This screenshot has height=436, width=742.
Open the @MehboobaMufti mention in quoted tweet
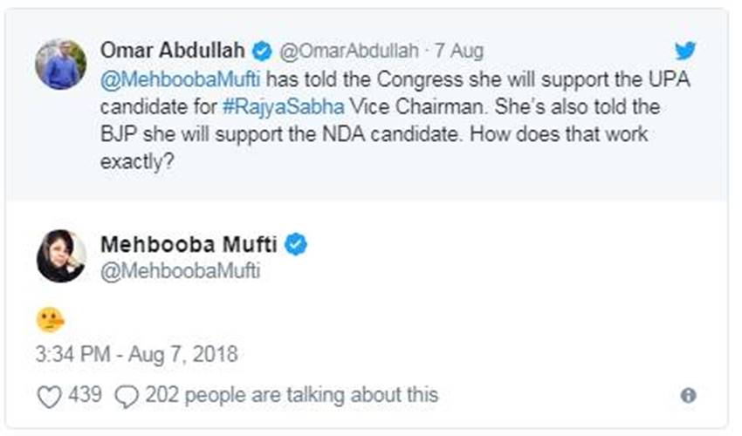181,82
